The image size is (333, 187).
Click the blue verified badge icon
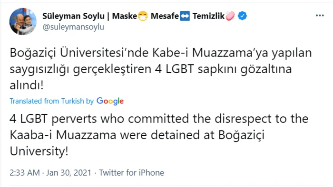pos(242,16)
